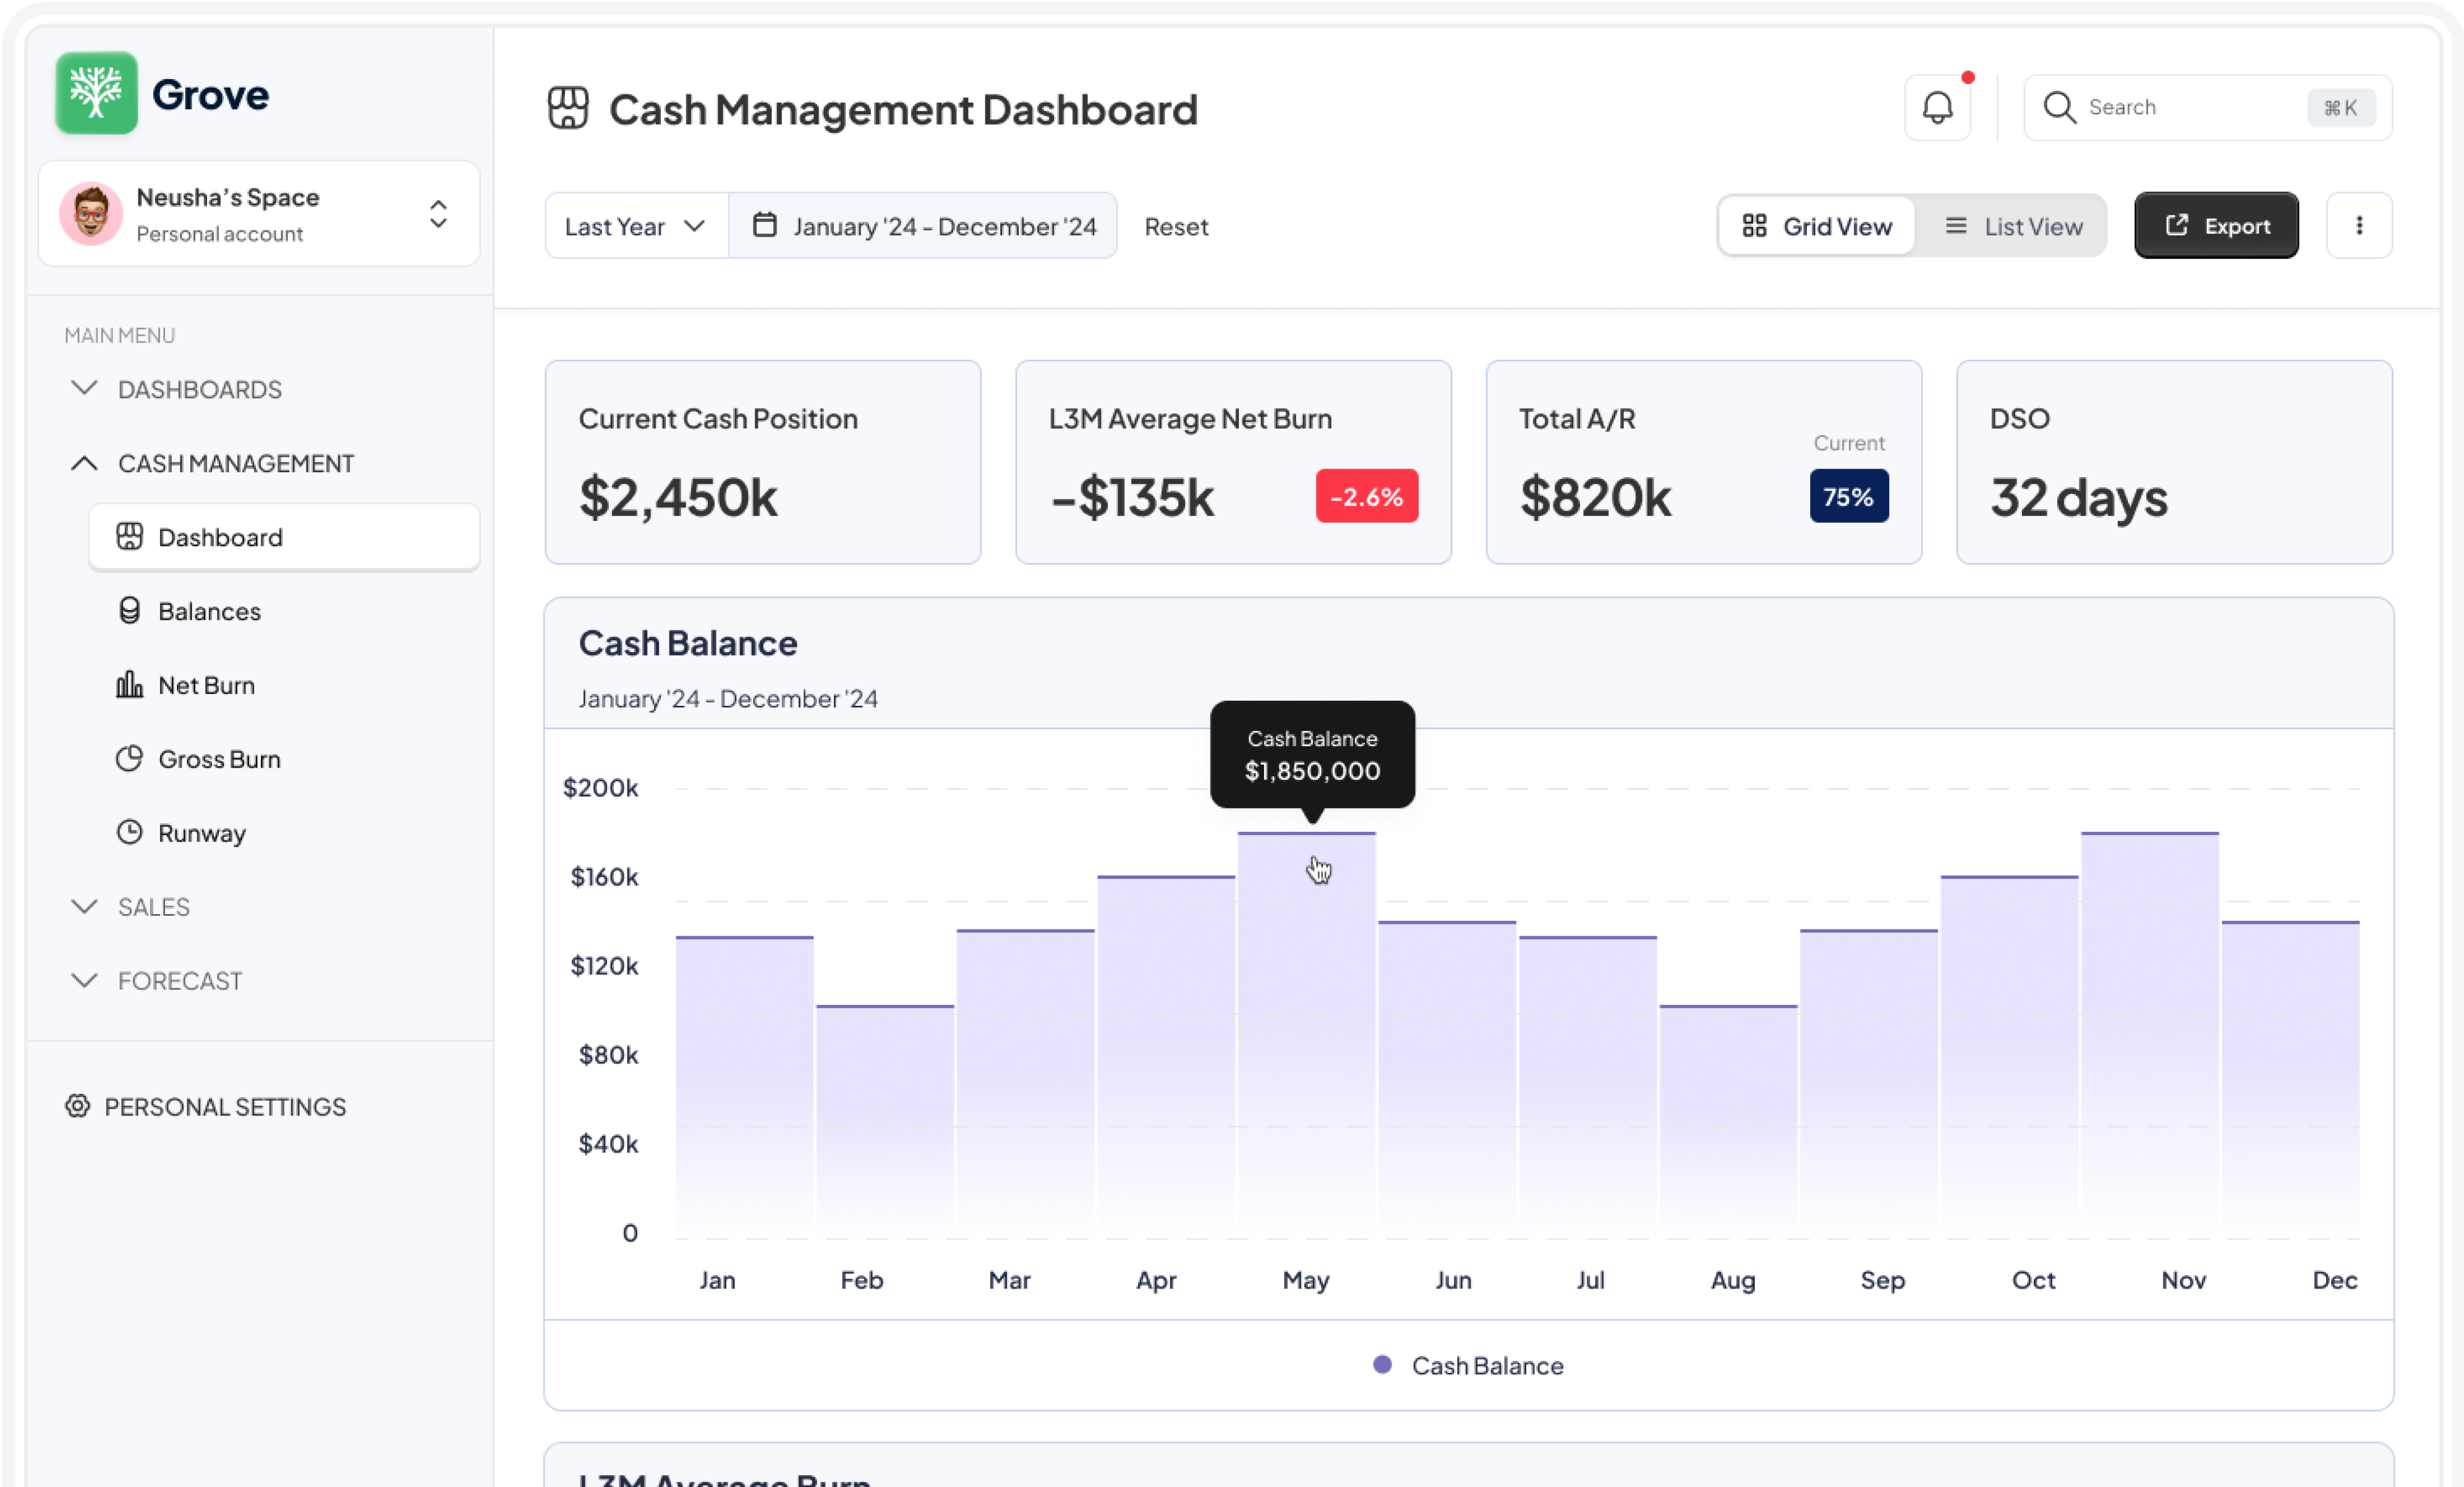Image resolution: width=2464 pixels, height=1487 pixels.
Task: Reset the date filter
Action: (1176, 227)
